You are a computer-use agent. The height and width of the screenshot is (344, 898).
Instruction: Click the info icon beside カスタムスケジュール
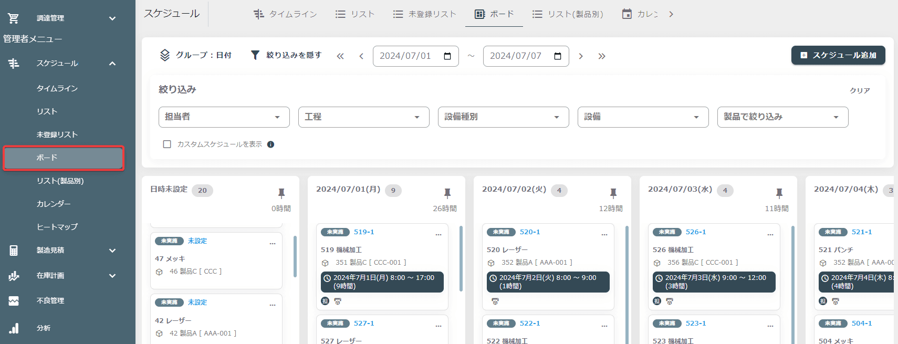click(271, 144)
